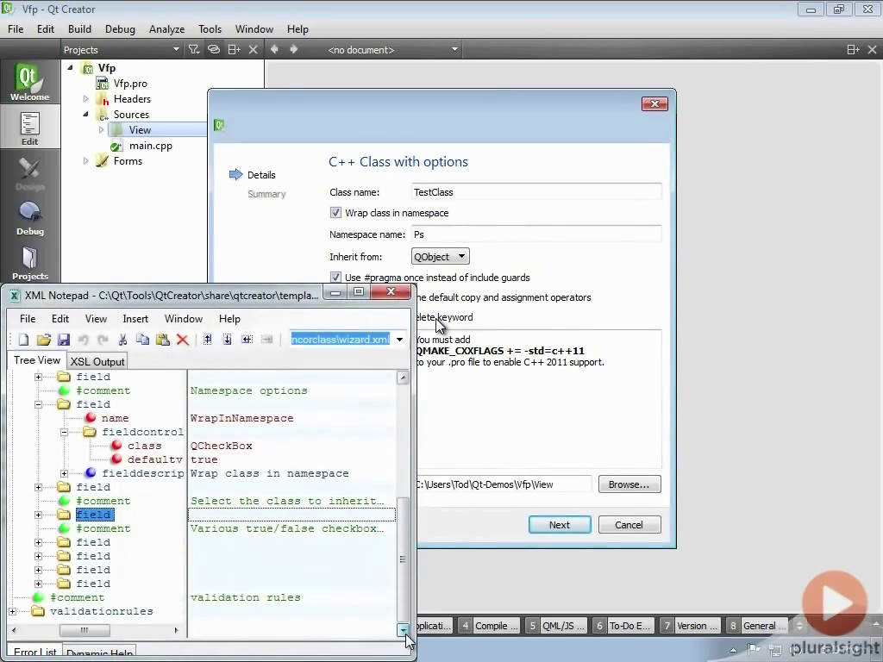Open the Projects view selector dropdown
This screenshot has width=883, height=662.
(122, 49)
